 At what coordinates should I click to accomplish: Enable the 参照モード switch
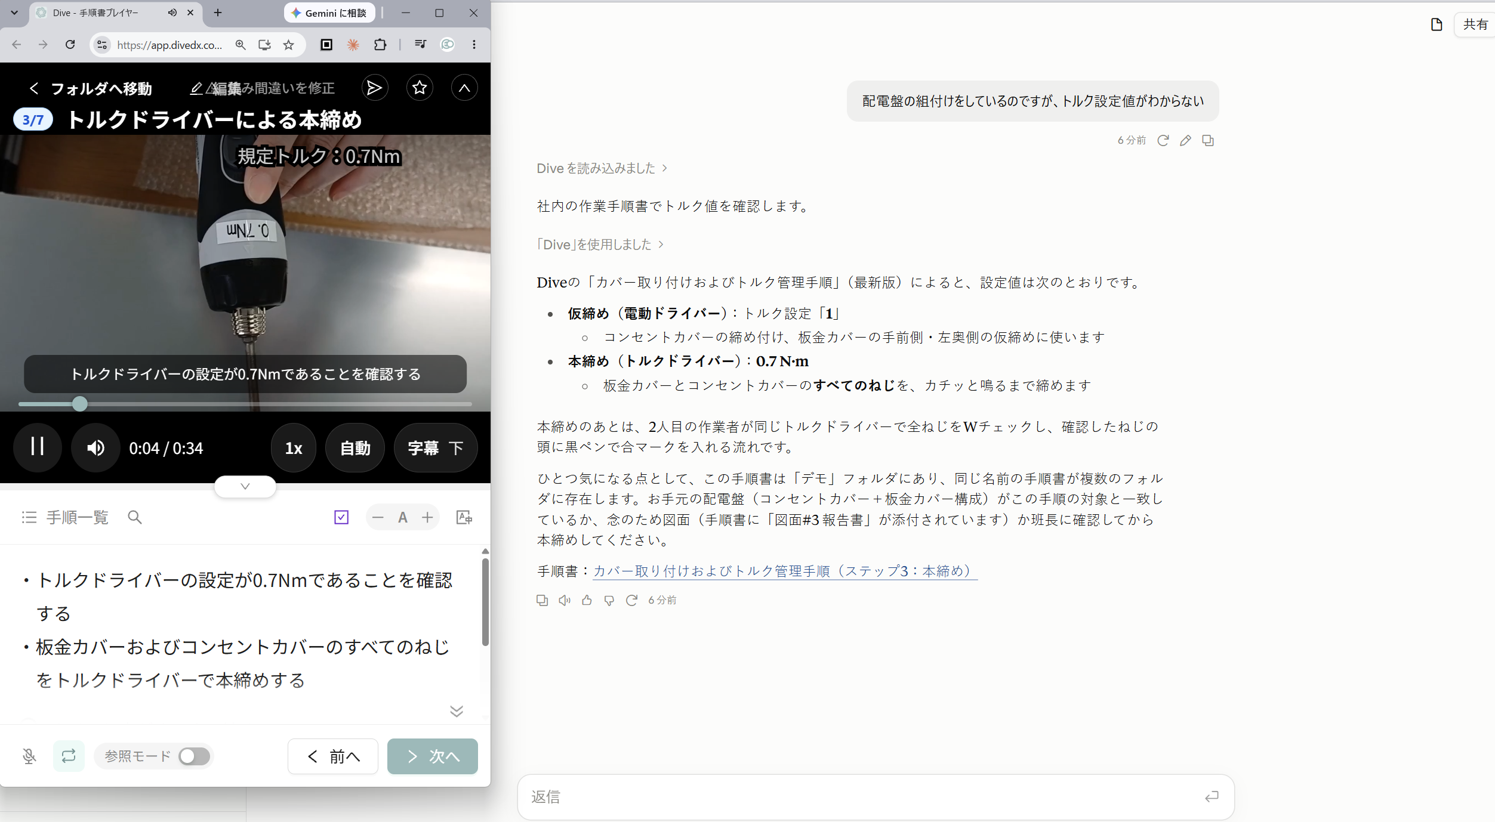[194, 756]
